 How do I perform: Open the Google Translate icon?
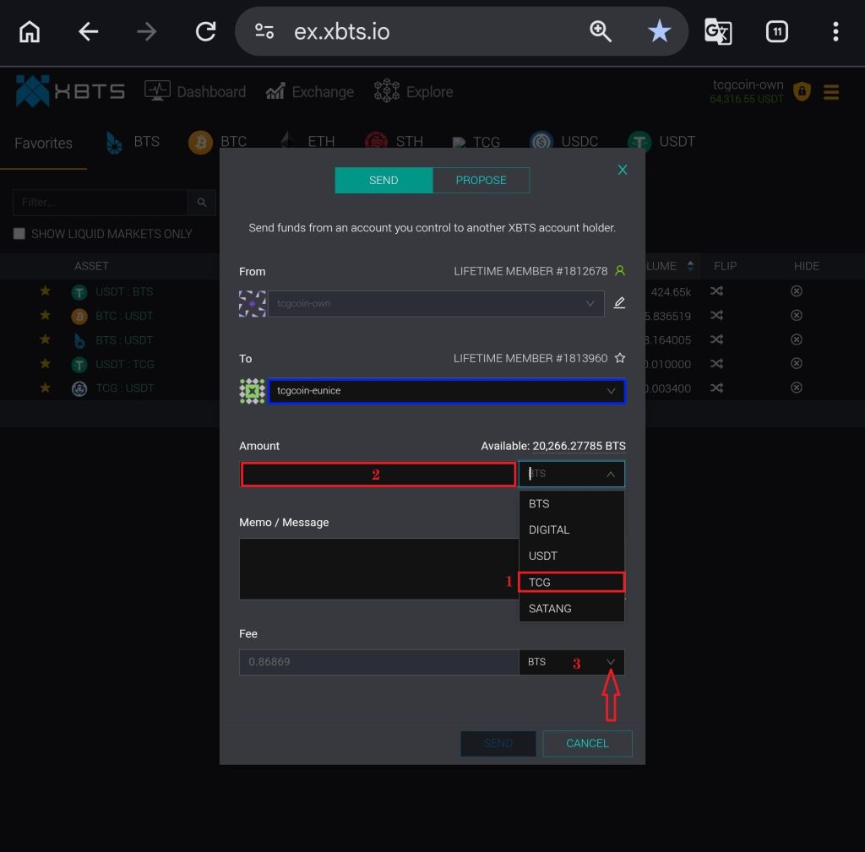click(x=718, y=32)
